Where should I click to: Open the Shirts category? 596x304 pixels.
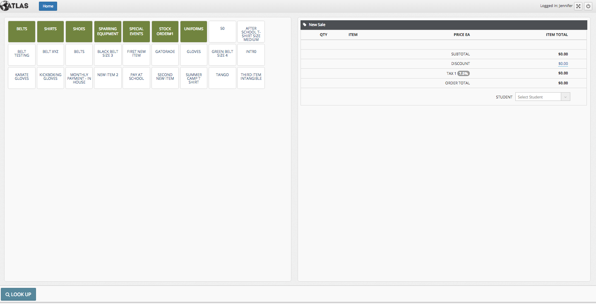pyautogui.click(x=50, y=31)
